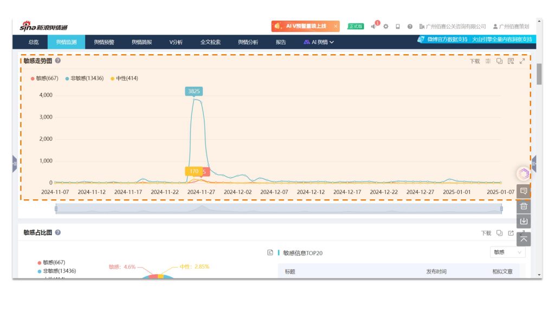Open the feedback message floating button
The height and width of the screenshot is (312, 555).
[x=524, y=191]
